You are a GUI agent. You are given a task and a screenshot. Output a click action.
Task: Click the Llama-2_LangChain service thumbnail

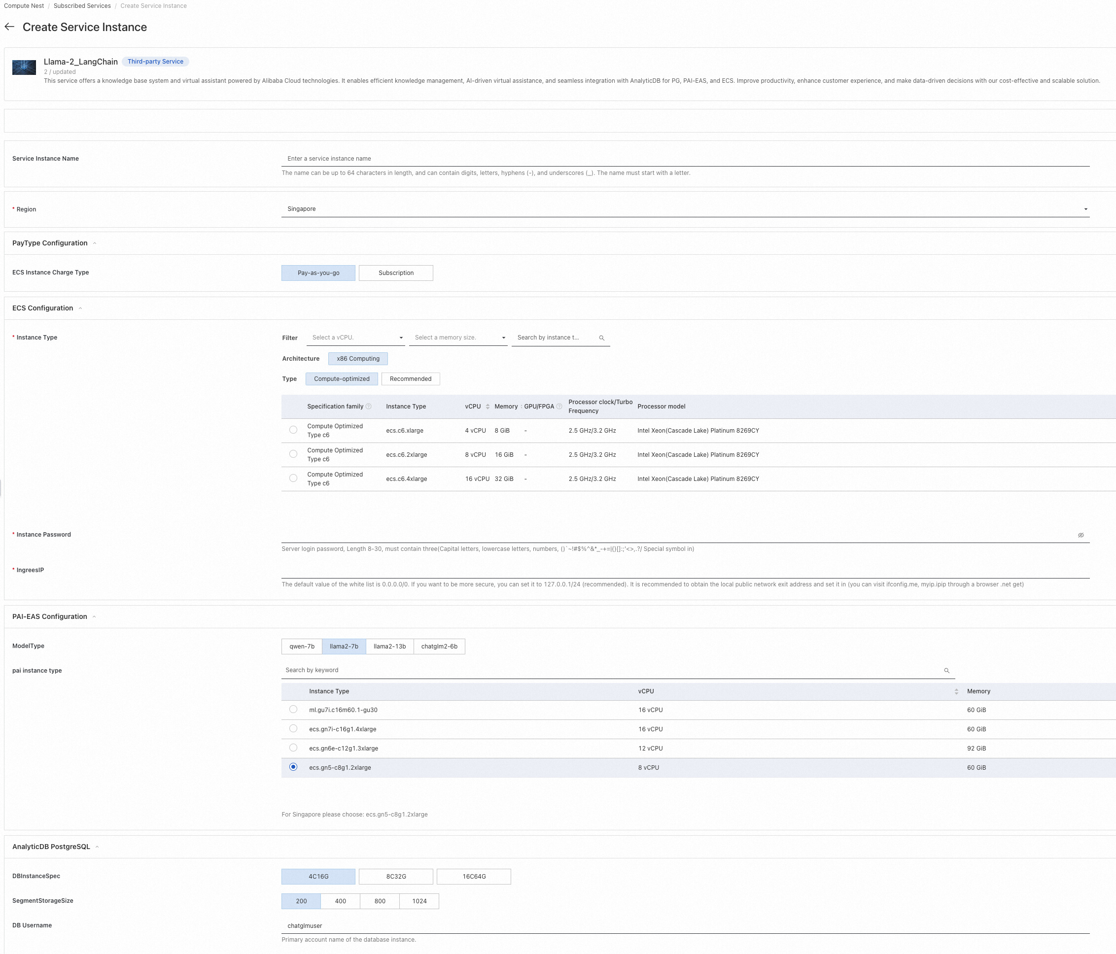pos(24,68)
